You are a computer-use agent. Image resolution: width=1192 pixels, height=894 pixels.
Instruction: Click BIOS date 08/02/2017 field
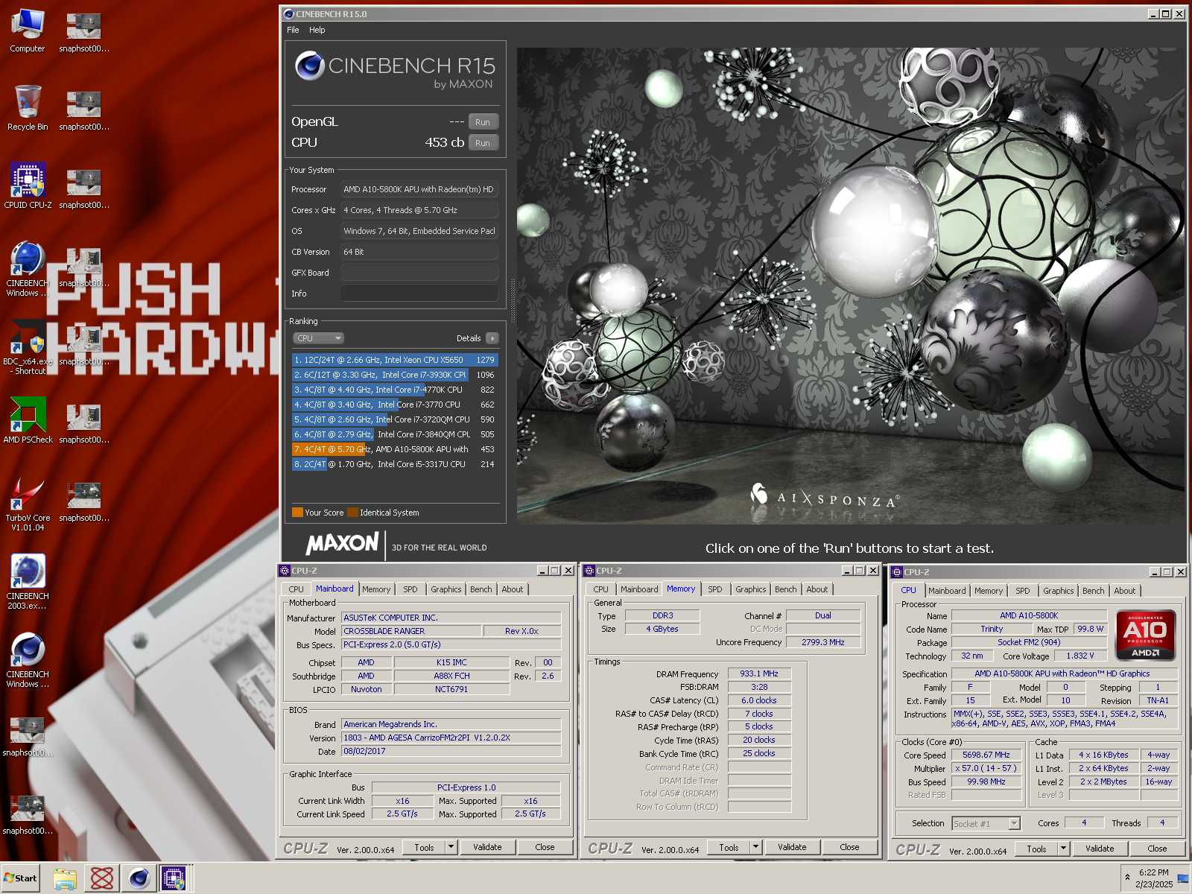tap(451, 751)
